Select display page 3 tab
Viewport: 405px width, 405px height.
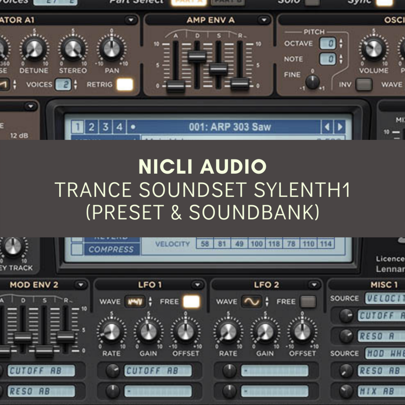pyautogui.click(x=105, y=127)
